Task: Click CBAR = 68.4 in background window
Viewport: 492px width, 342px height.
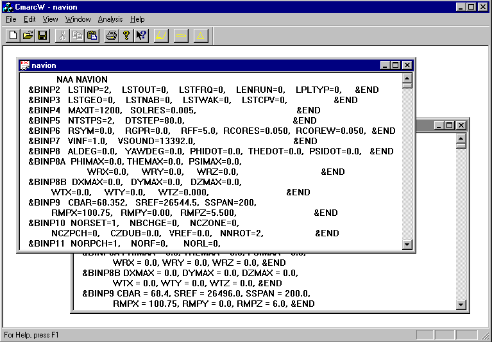Action: coord(144,293)
